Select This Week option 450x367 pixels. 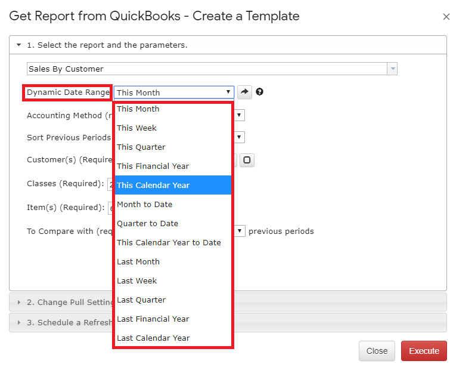pyautogui.click(x=173, y=128)
